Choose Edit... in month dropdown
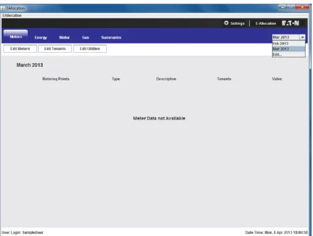 coord(288,55)
